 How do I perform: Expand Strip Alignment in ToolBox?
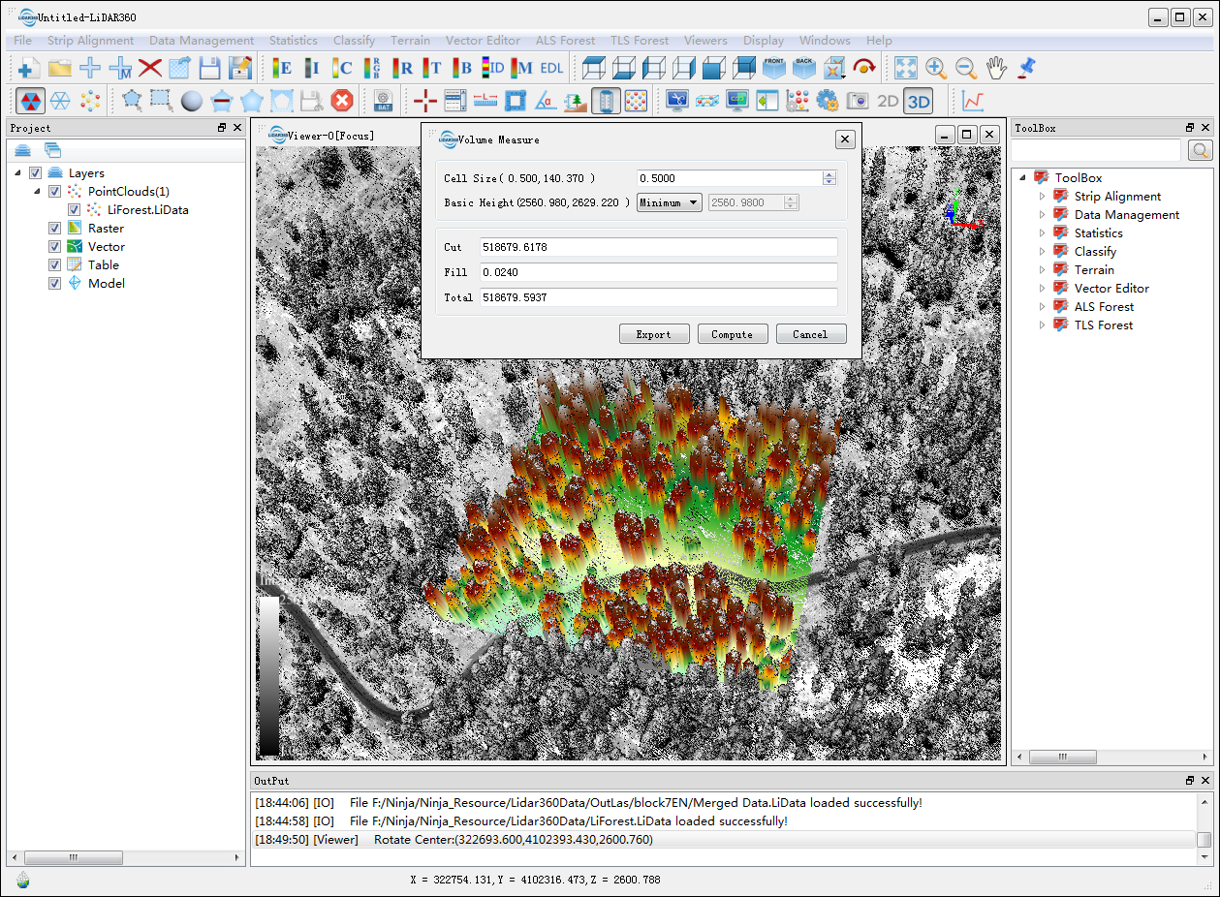click(1043, 197)
